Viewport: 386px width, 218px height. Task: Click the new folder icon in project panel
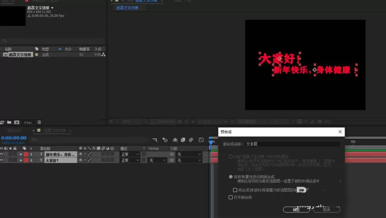pyautogui.click(x=9, y=122)
